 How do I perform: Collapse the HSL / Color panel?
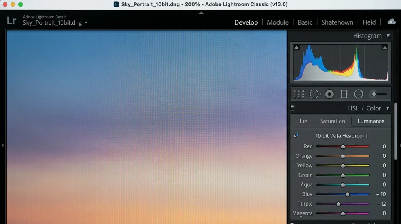tap(388, 108)
